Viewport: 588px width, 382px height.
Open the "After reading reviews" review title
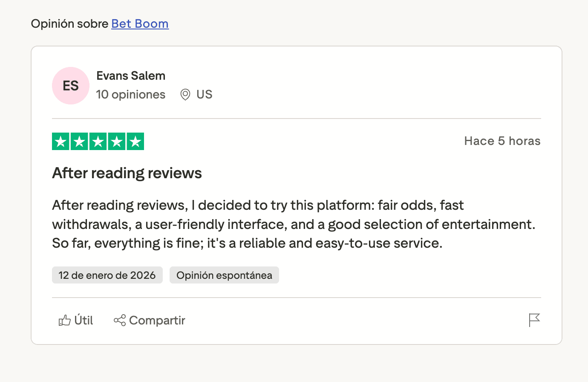[127, 173]
